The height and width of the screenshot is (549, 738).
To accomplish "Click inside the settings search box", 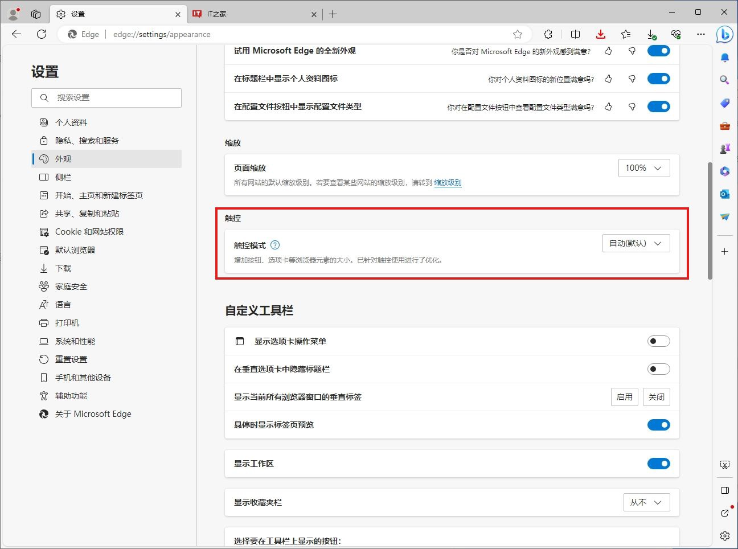I will pos(106,97).
